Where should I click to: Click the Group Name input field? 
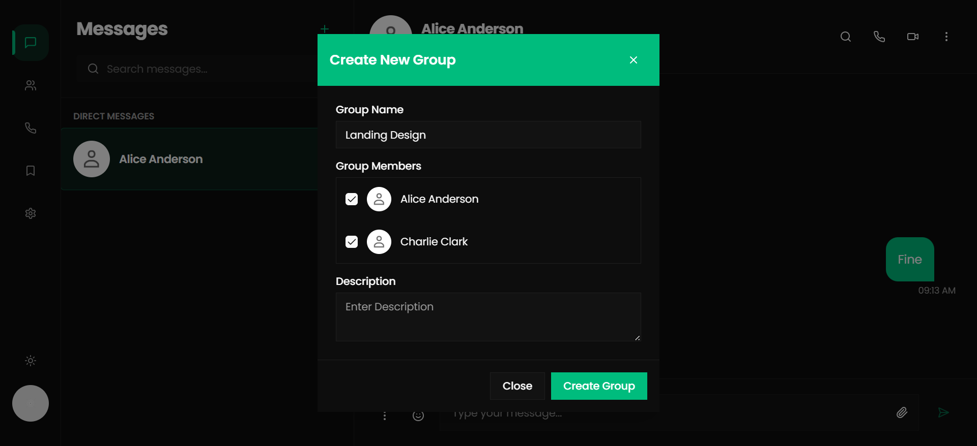point(488,135)
